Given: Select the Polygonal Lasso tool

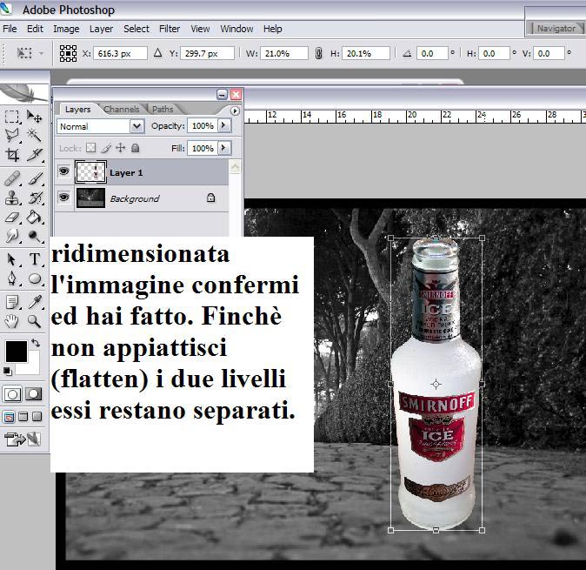Looking at the screenshot, I should coord(11,135).
